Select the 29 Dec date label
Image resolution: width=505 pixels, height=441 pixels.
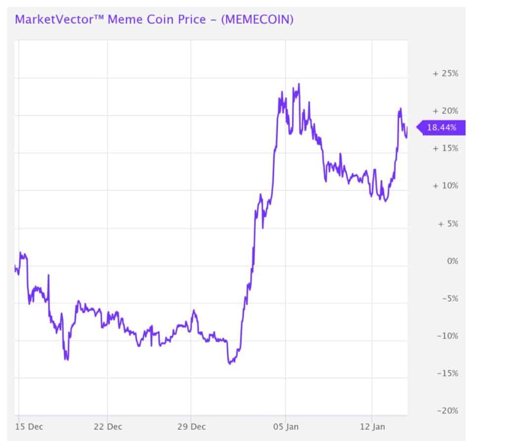(x=191, y=427)
